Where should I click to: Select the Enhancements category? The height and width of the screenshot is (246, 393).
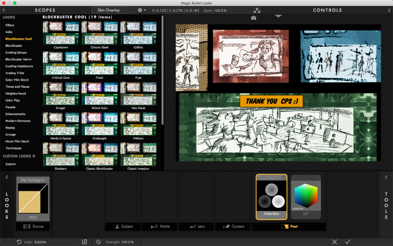click(x=15, y=114)
